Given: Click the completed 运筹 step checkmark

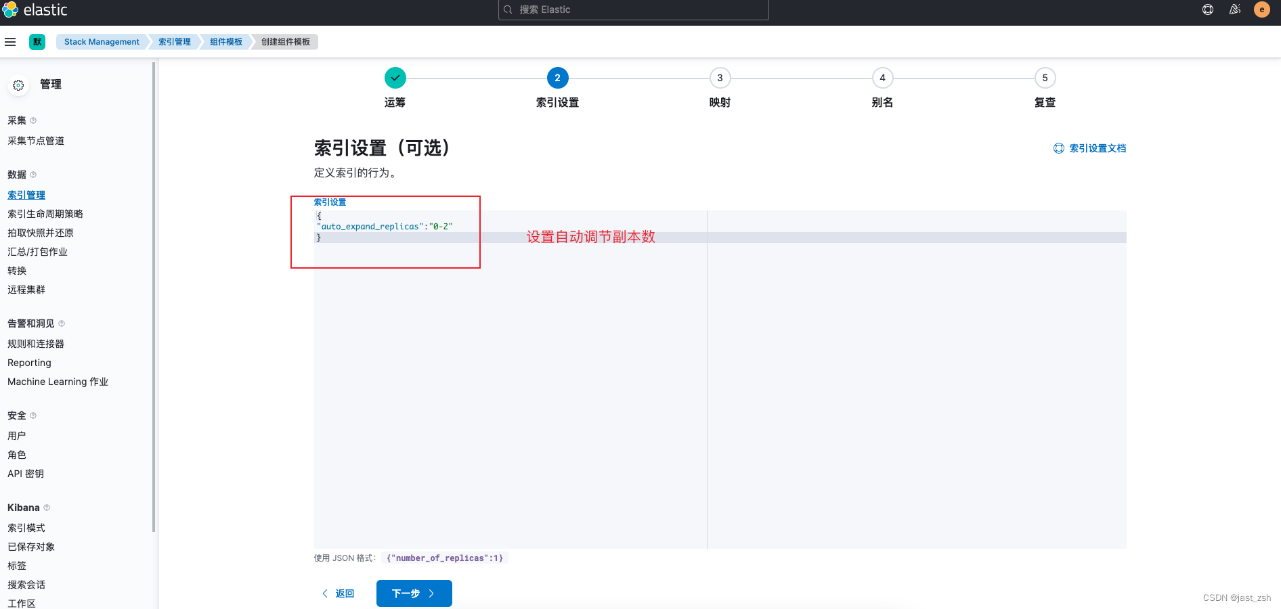Looking at the screenshot, I should [395, 78].
